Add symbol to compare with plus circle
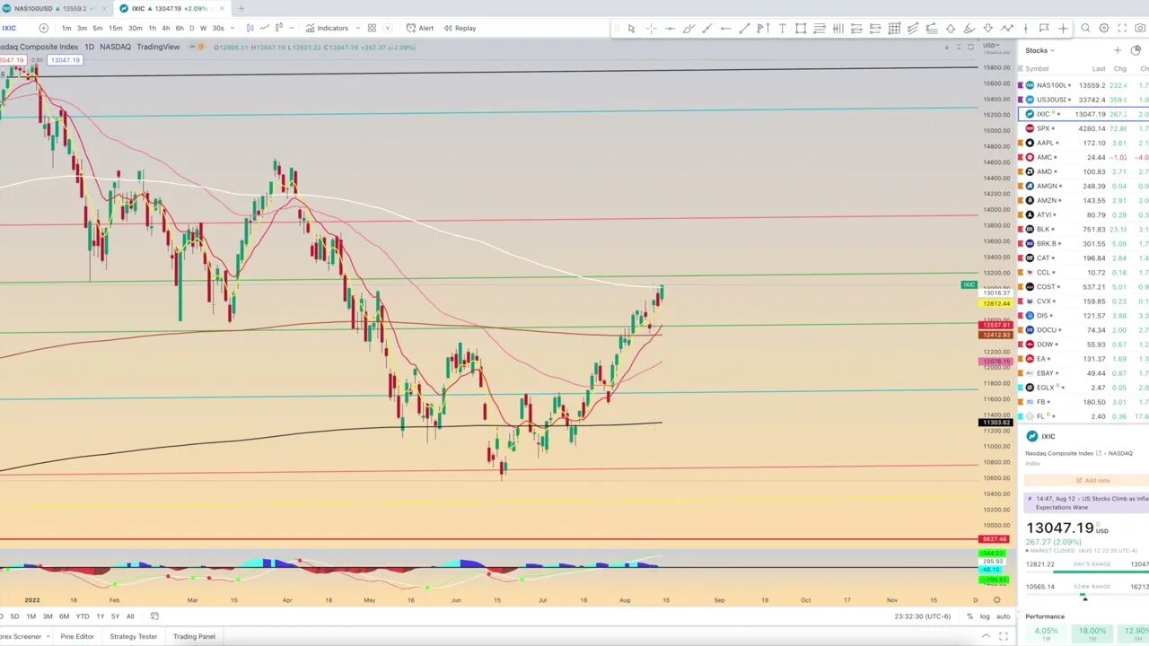This screenshot has height=646, width=1149. pyautogui.click(x=43, y=28)
